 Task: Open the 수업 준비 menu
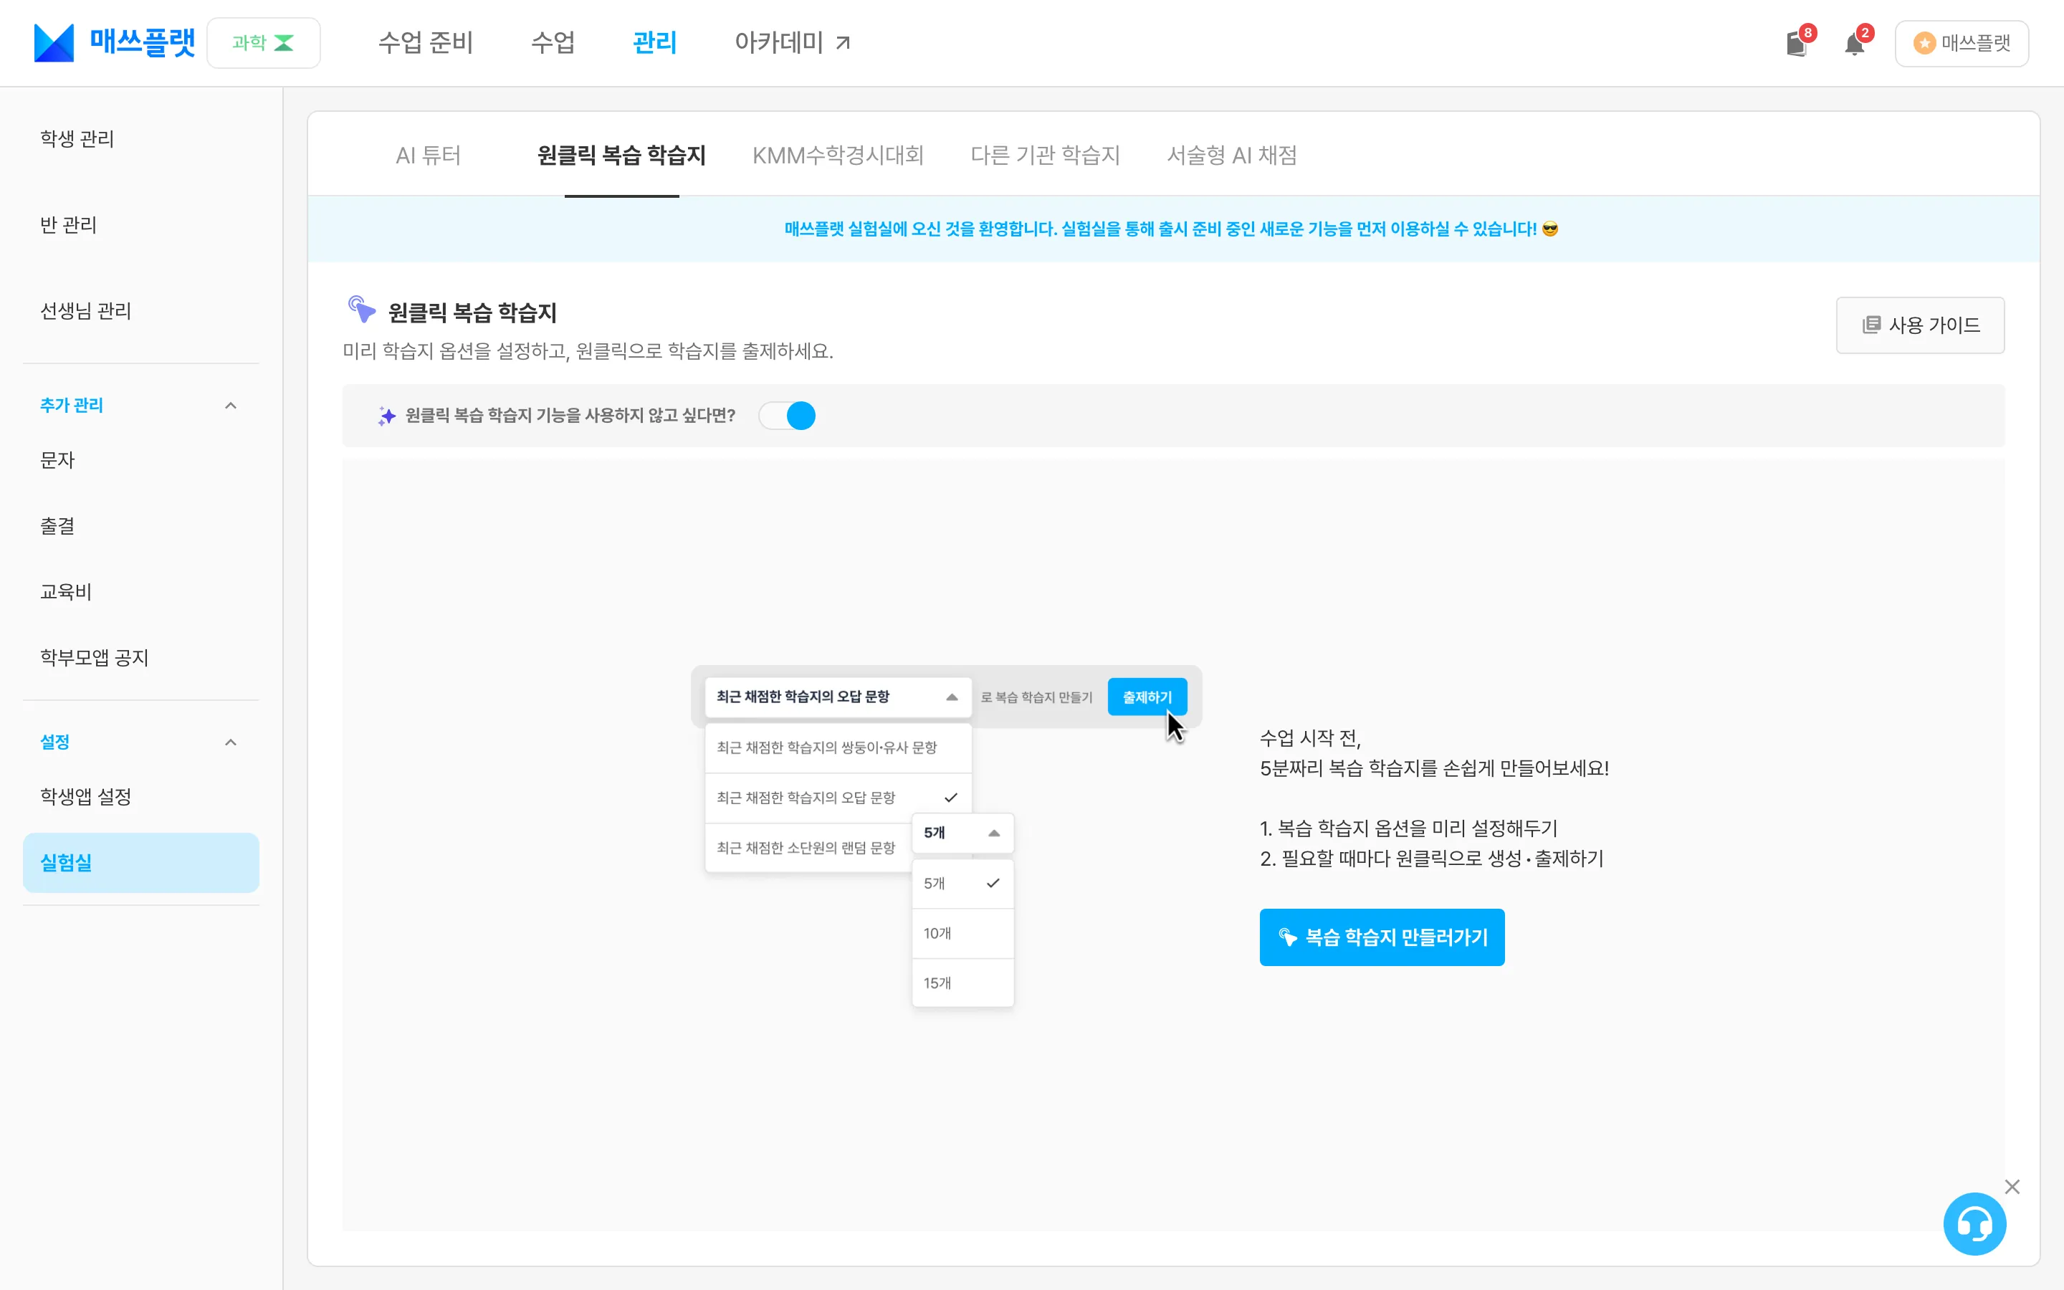[x=426, y=43]
